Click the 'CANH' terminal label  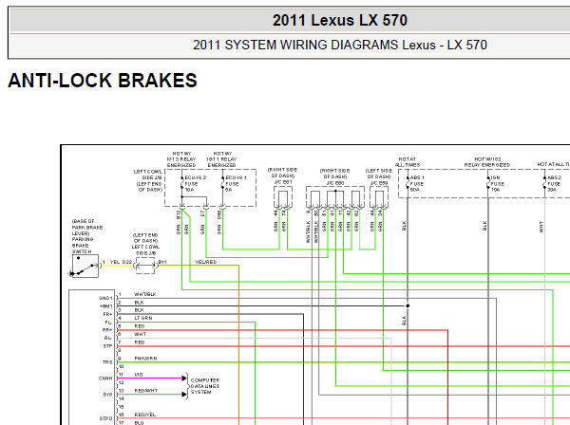pos(105,379)
